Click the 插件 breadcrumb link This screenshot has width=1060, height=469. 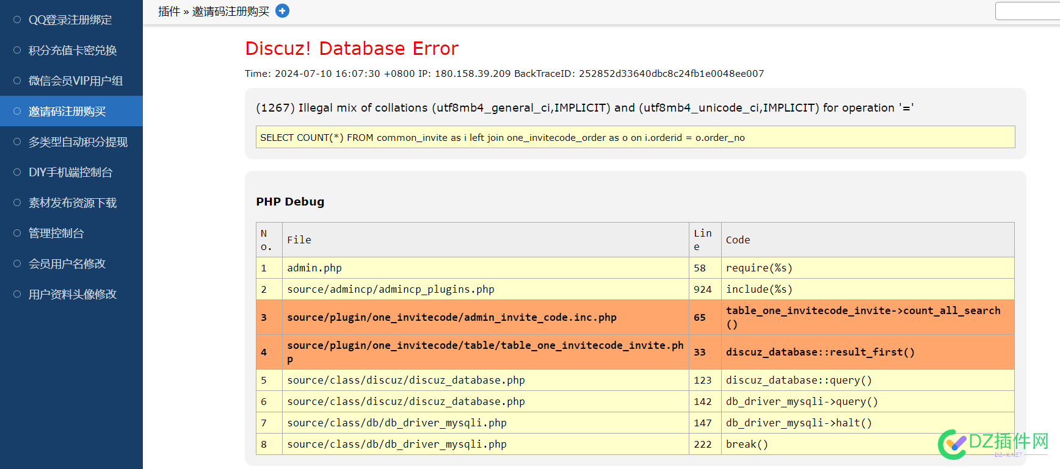pyautogui.click(x=169, y=12)
